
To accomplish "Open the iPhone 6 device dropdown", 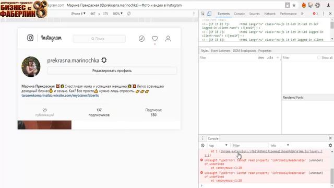I will pos(78,14).
